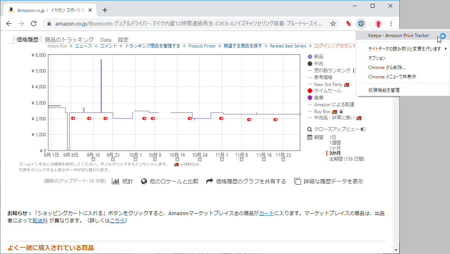
Task: Open Related Best Sellers link
Action: [288, 46]
